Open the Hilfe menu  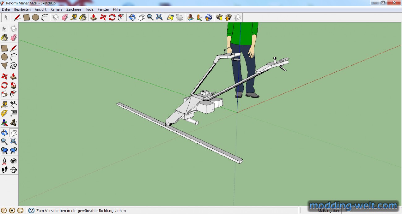pyautogui.click(x=117, y=9)
